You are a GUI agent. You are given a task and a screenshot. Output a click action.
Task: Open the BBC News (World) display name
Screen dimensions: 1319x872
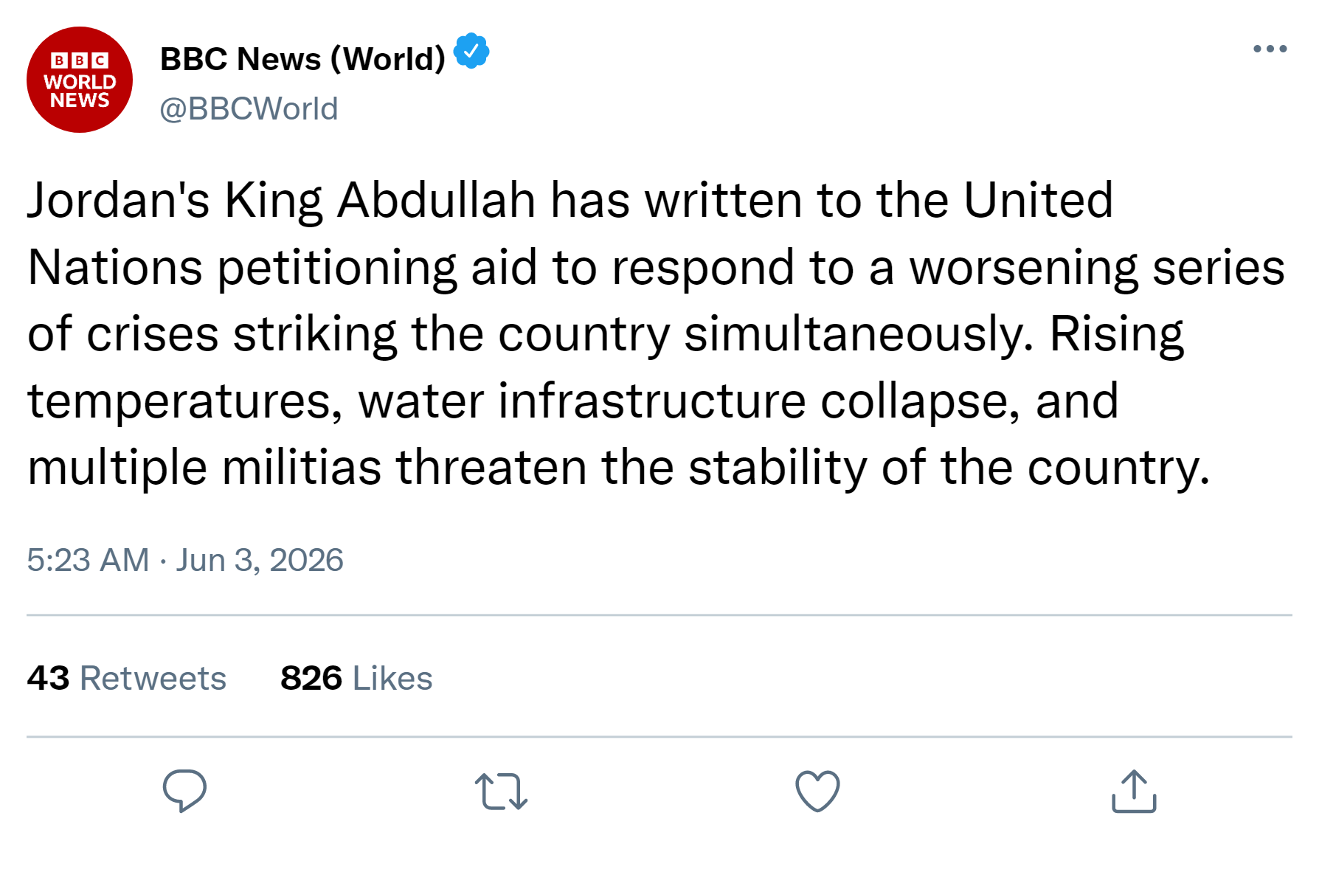[302, 59]
